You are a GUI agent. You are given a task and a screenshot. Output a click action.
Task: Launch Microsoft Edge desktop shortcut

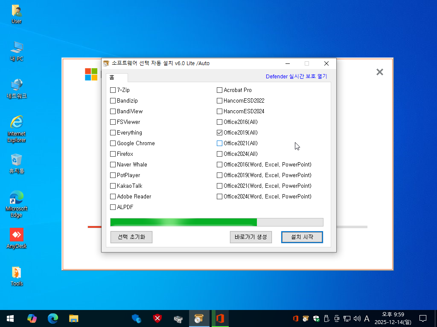point(17,204)
